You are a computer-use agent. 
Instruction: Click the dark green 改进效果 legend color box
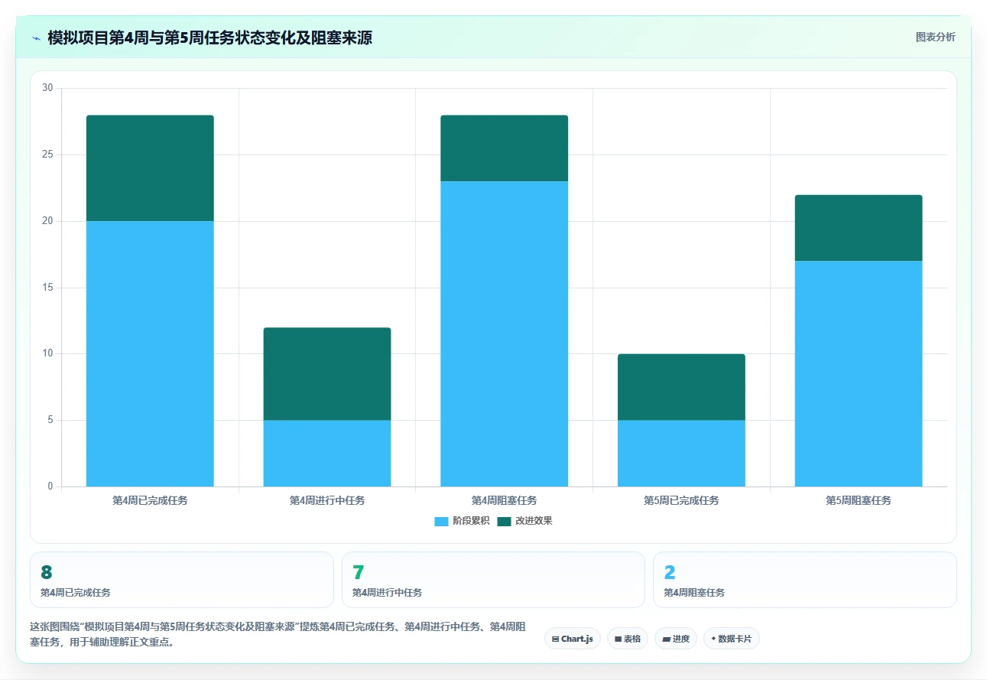pyautogui.click(x=504, y=521)
